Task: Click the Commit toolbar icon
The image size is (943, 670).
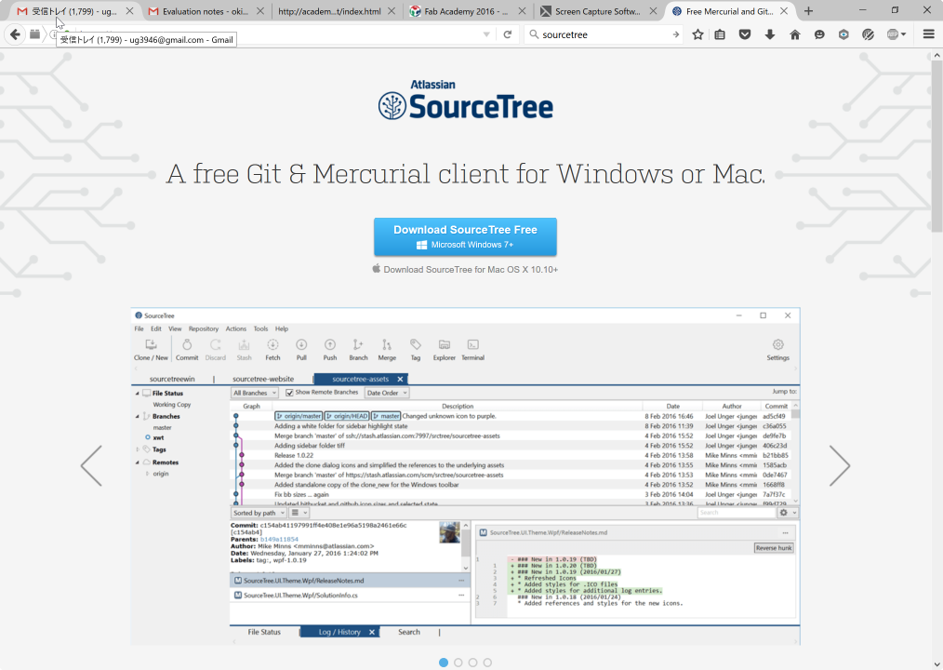Action: [187, 349]
